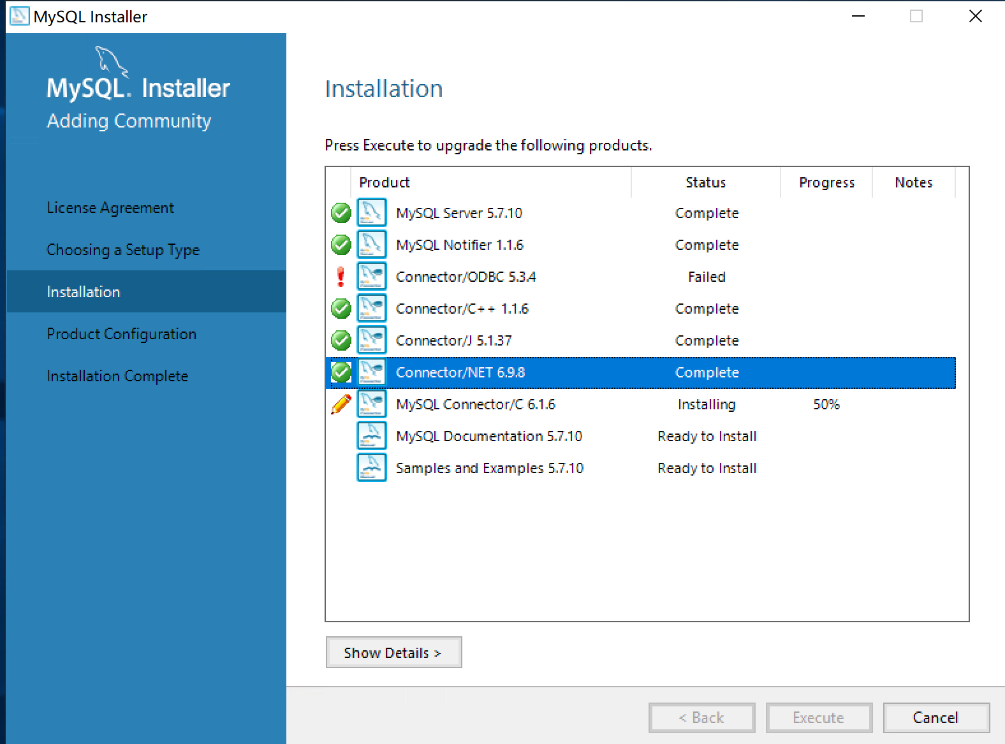1005x744 pixels.
Task: Click the Execute button
Action: [x=819, y=718]
